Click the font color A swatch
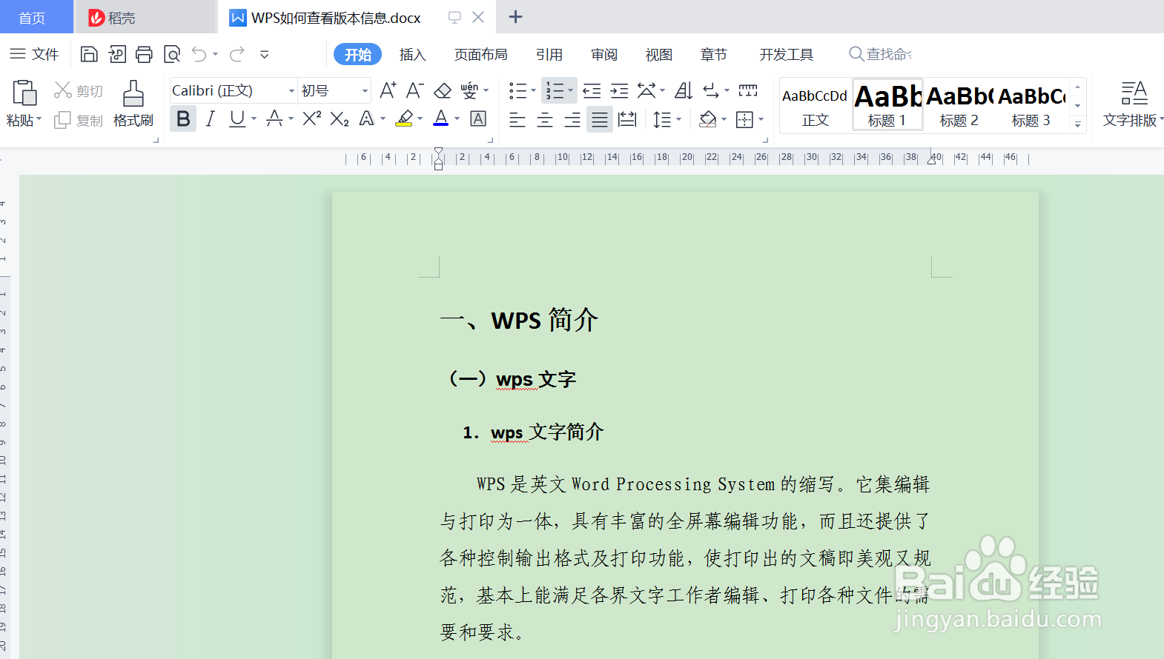This screenshot has height=659, width=1164. [x=441, y=118]
